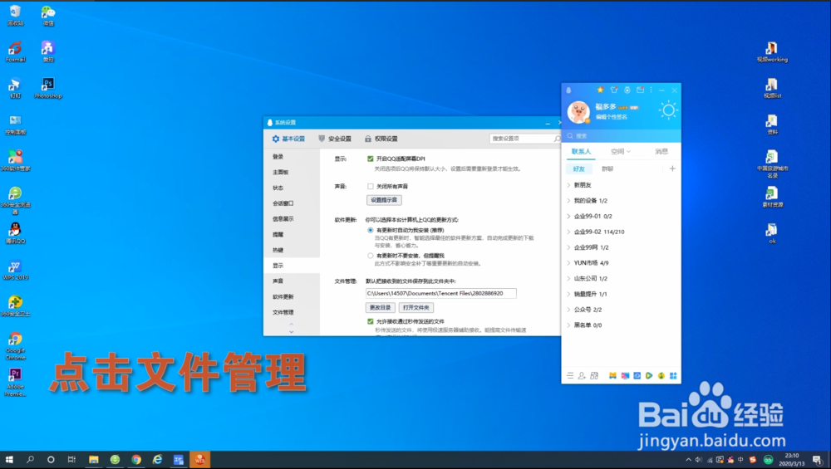
Task: Click the weather sun icon in QQ panel
Action: 668,110
